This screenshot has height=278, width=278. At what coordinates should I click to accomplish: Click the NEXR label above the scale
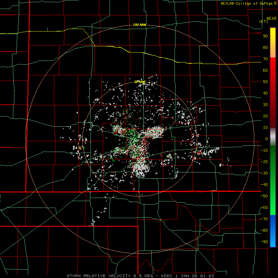(x=271, y=19)
